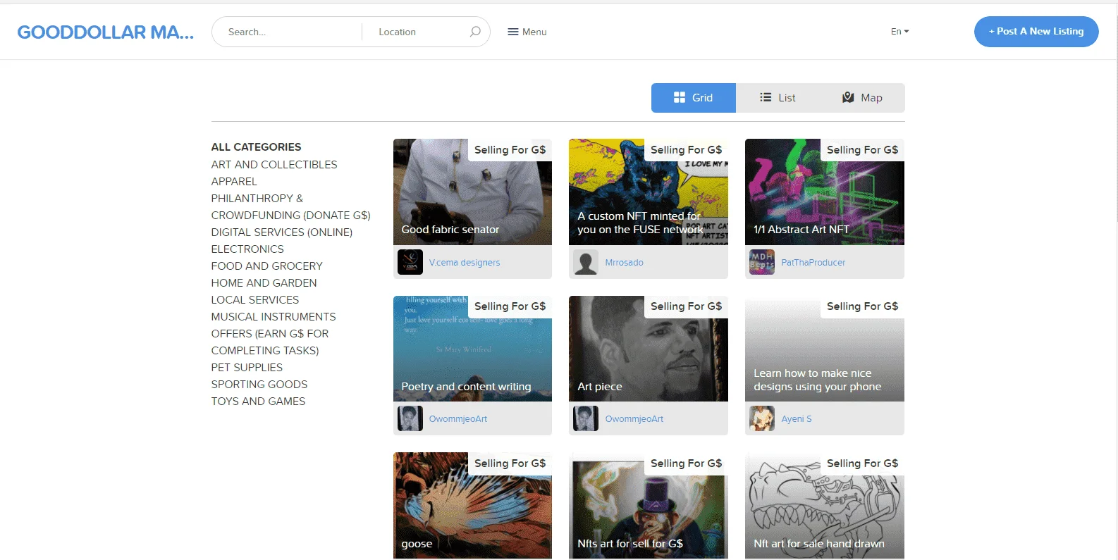This screenshot has height=560, width=1118.
Task: Open custom NFT on FUSE listing
Action: coord(649,192)
